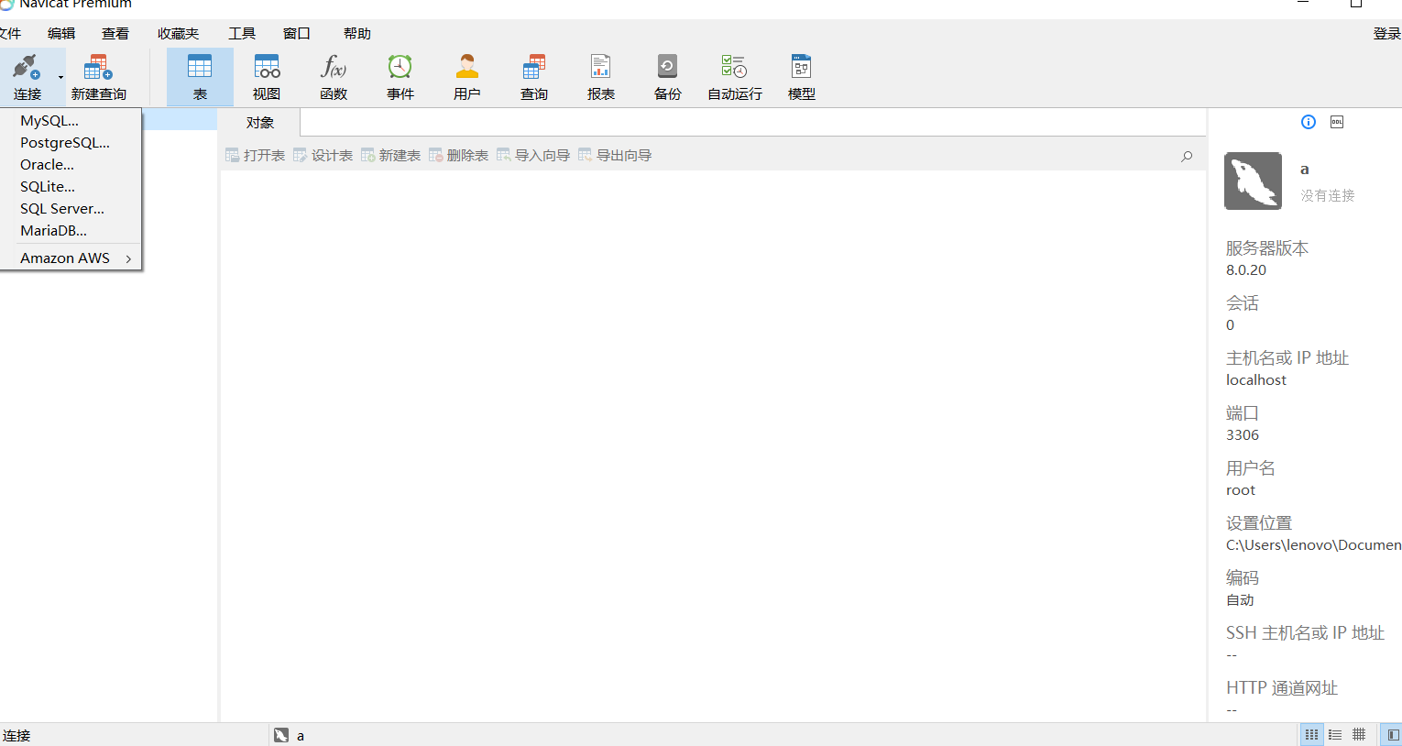Switch to the 对象 (Objects) tab
The image size is (1402, 746).
[x=260, y=123]
